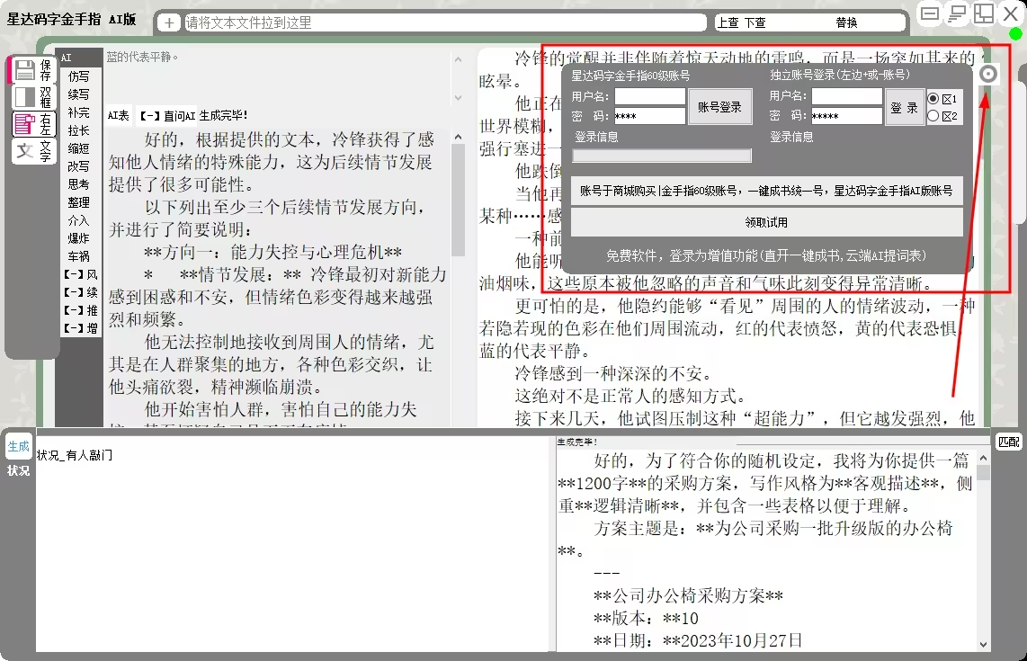Click the 领取试用 trial button

766,223
